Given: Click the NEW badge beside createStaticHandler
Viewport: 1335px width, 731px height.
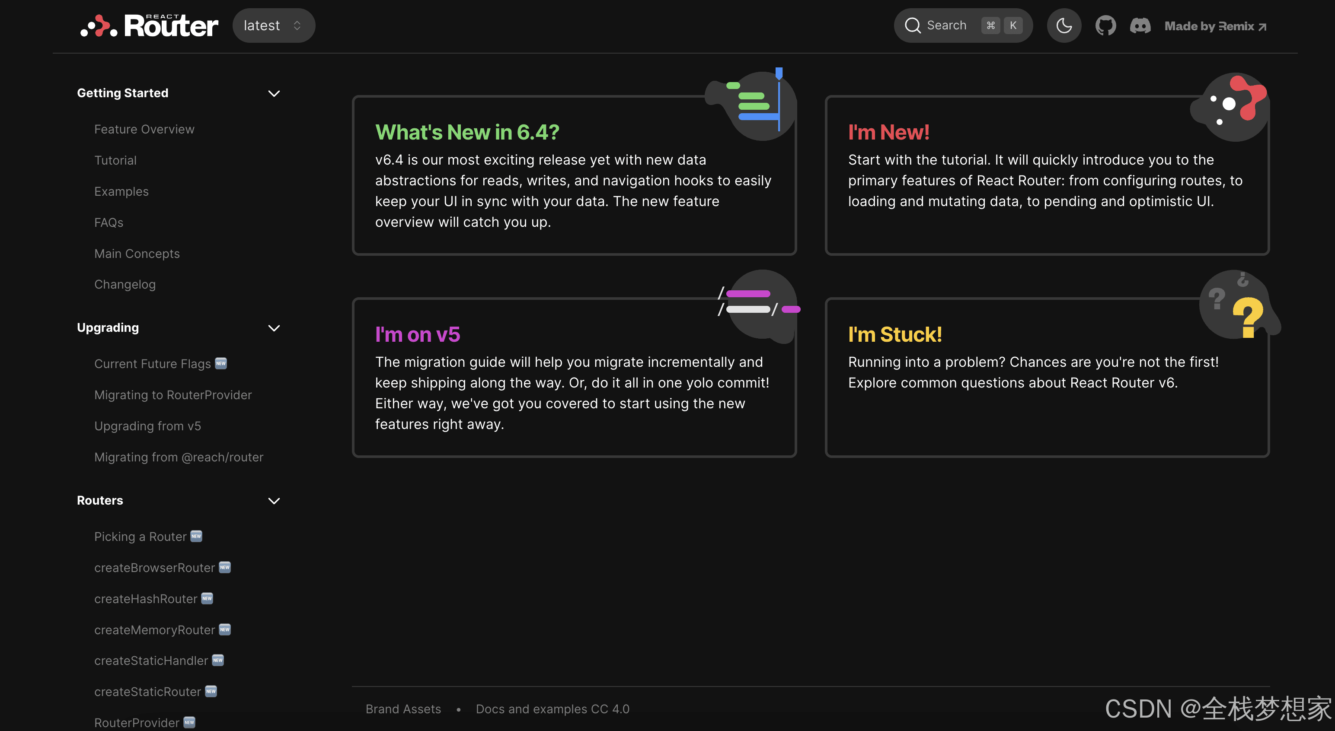Looking at the screenshot, I should [x=217, y=660].
